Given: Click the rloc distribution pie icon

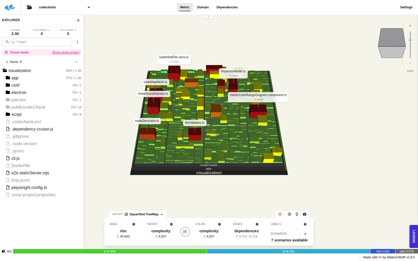Looking at the screenshot, I should point(3,251).
